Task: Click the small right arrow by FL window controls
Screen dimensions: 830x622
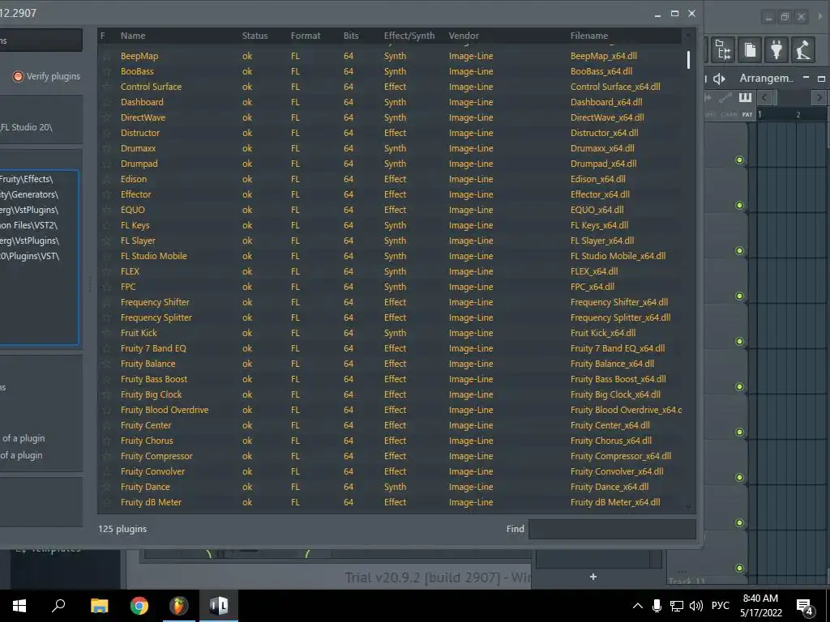Action: pos(820,16)
